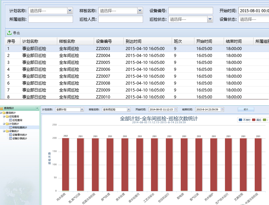Click the shift value 9 in row 6
Image resolution: width=269 pixels, height=205 pixels.
(175, 83)
